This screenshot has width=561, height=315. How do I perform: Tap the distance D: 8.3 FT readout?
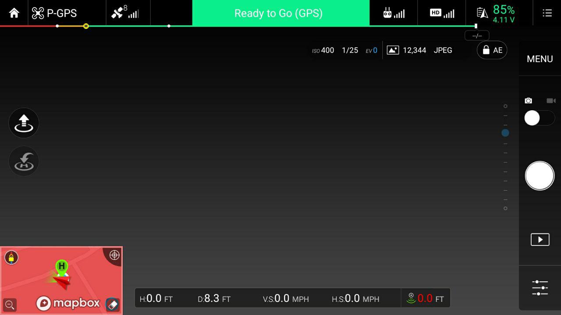[x=214, y=299]
